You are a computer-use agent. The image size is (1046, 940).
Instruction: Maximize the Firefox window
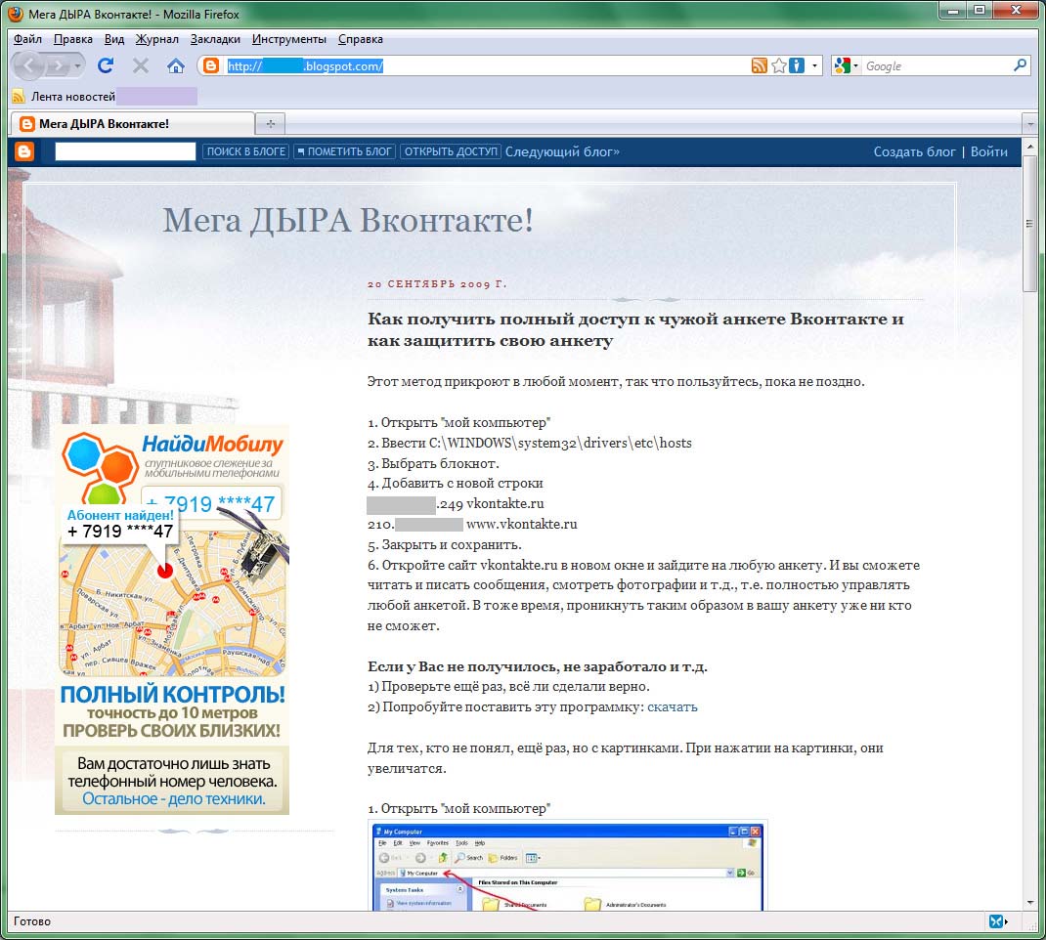coord(980,10)
